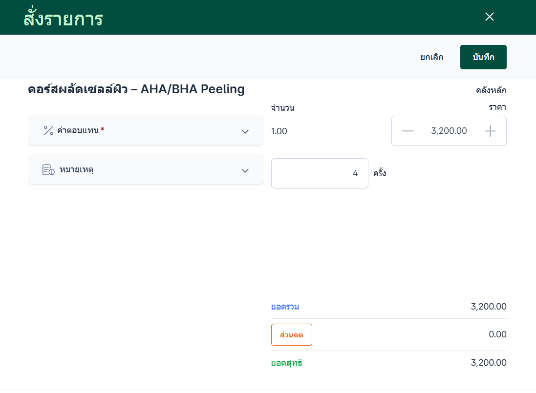Click the percent icon beside ค่าตอบแทน
This screenshot has height=393, width=536.
pyautogui.click(x=48, y=130)
